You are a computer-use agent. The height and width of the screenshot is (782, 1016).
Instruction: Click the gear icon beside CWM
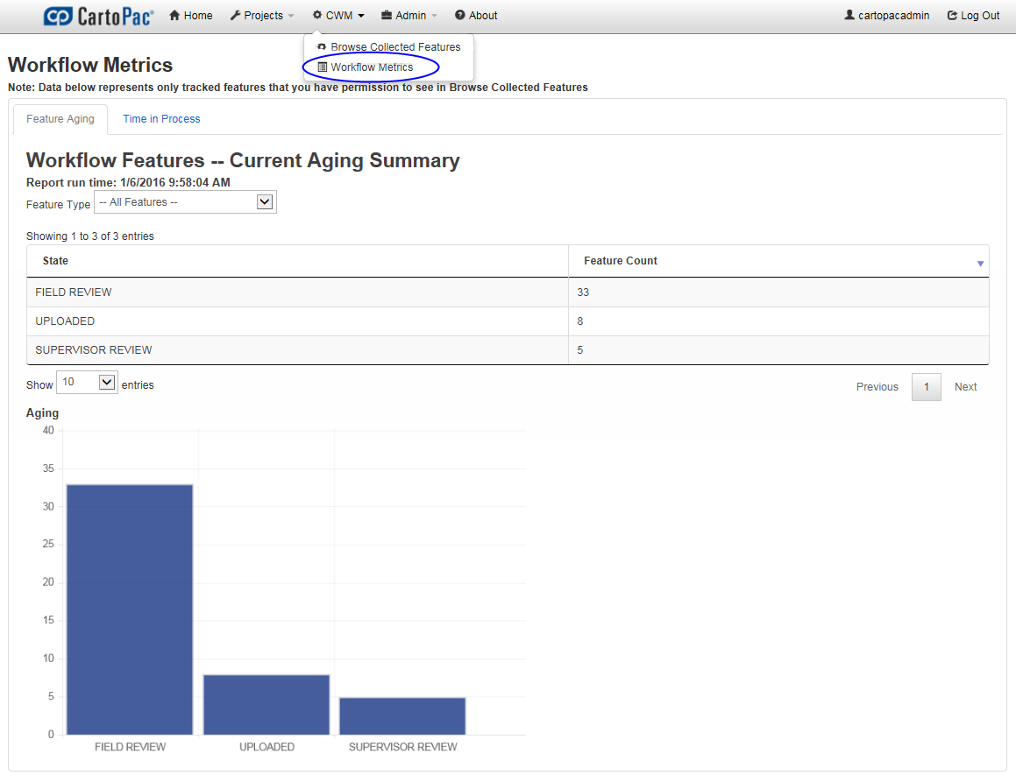[x=318, y=15]
